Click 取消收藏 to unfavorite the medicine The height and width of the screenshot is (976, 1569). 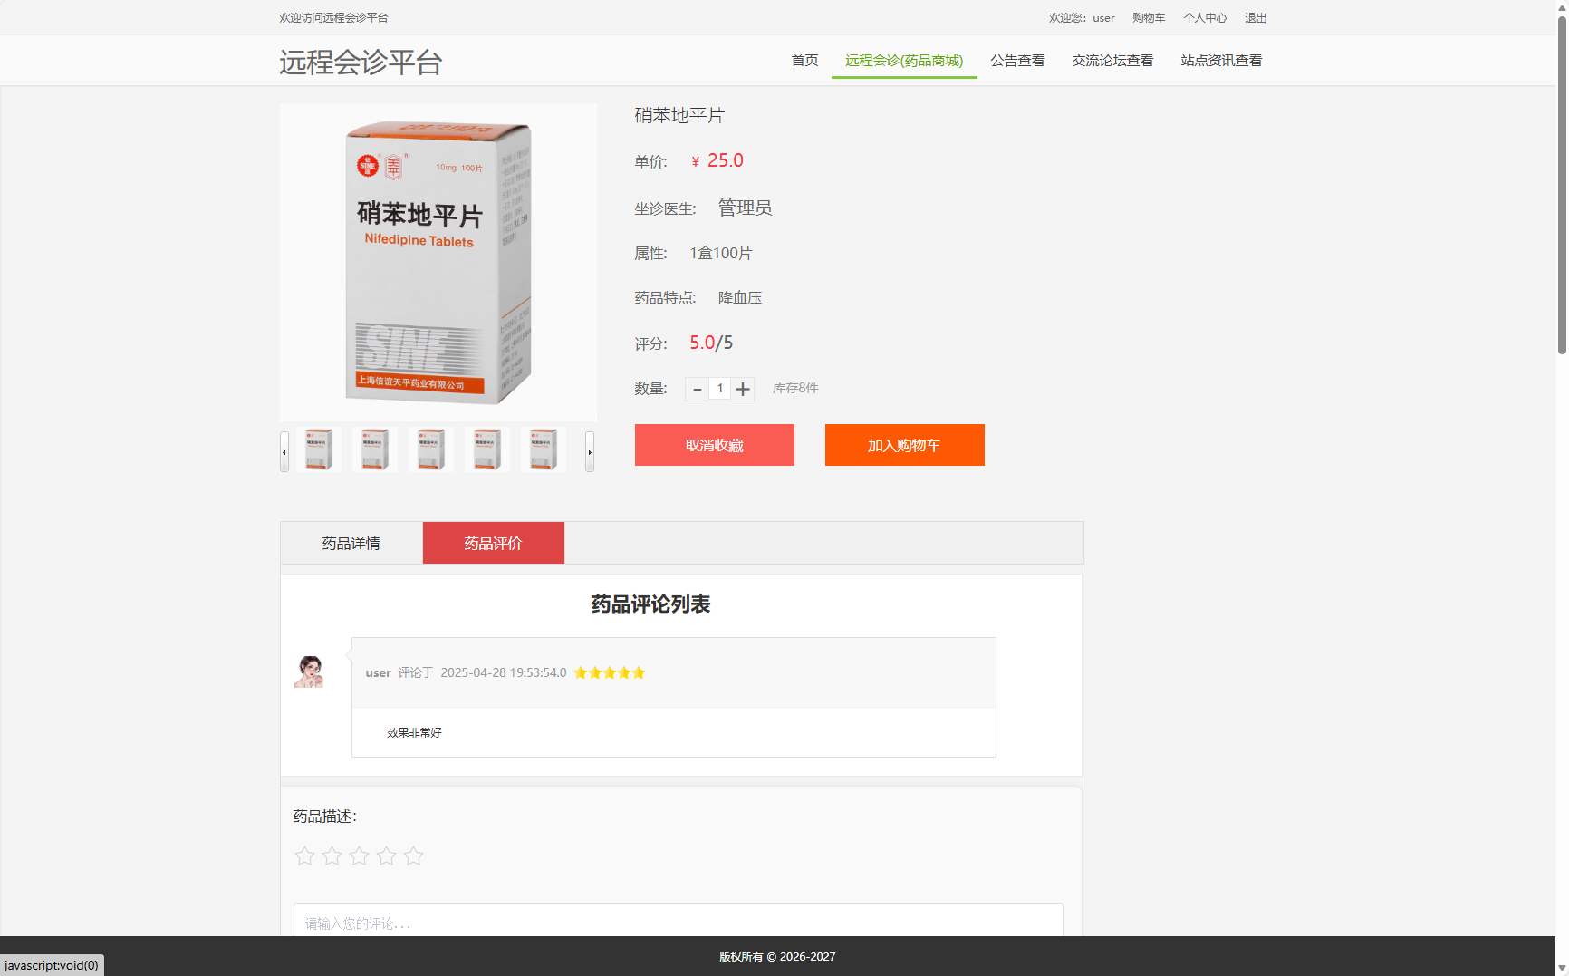tap(714, 445)
